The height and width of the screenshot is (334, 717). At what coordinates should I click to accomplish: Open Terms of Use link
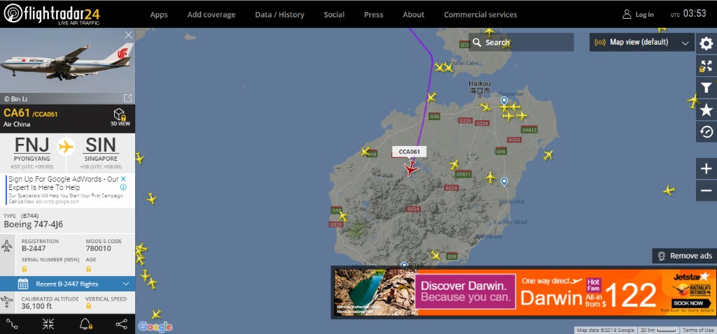(698, 330)
